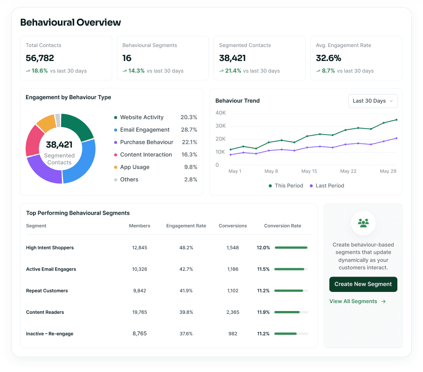Click the Behaviour Trend chart title

click(x=238, y=101)
